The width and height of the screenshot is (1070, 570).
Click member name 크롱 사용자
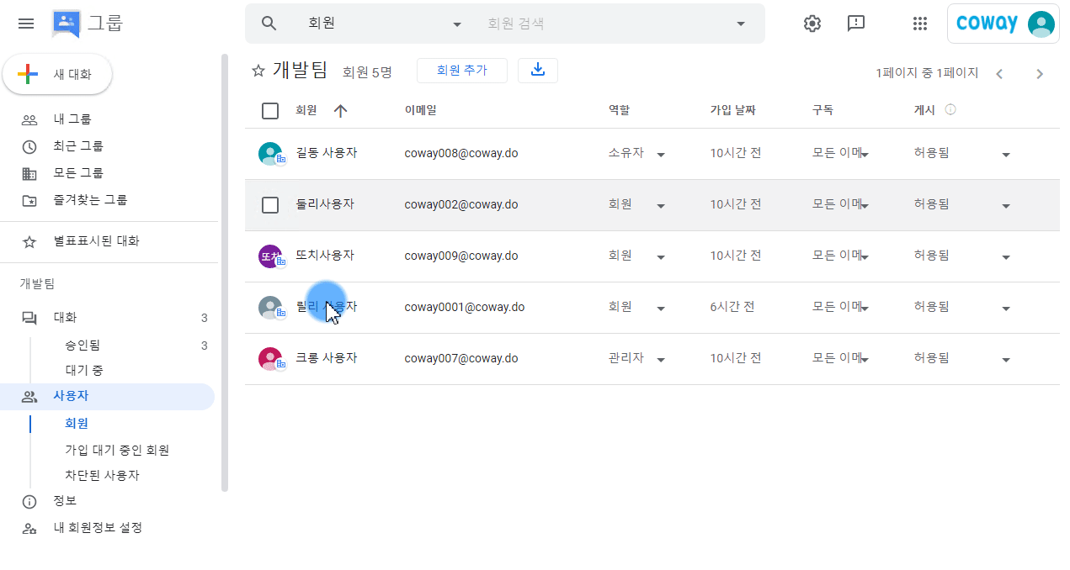[x=327, y=359]
